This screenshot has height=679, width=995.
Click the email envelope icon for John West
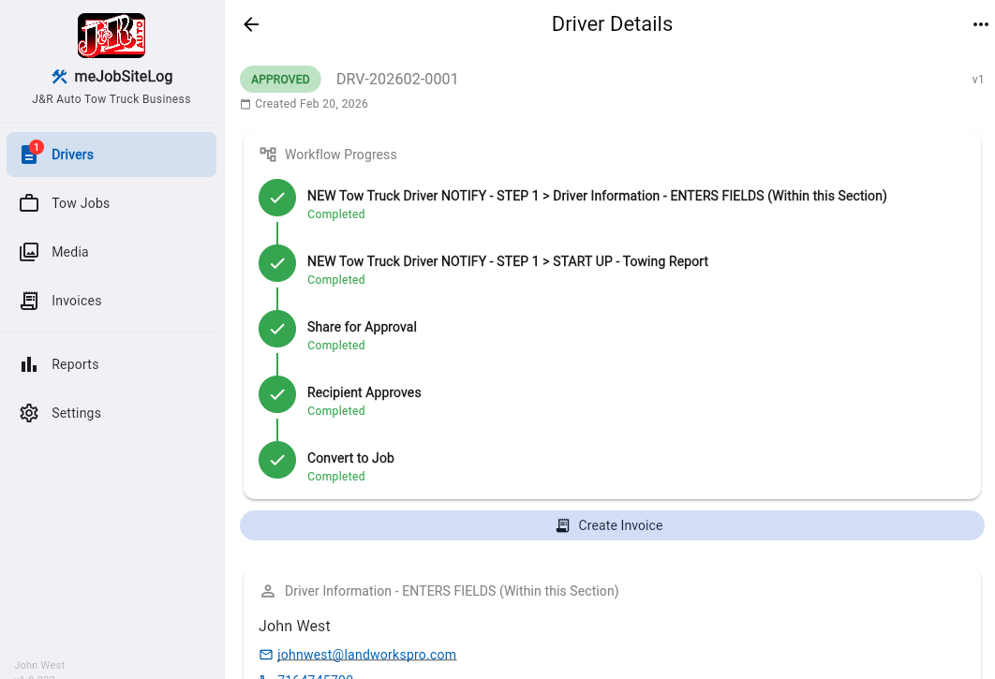[266, 654]
